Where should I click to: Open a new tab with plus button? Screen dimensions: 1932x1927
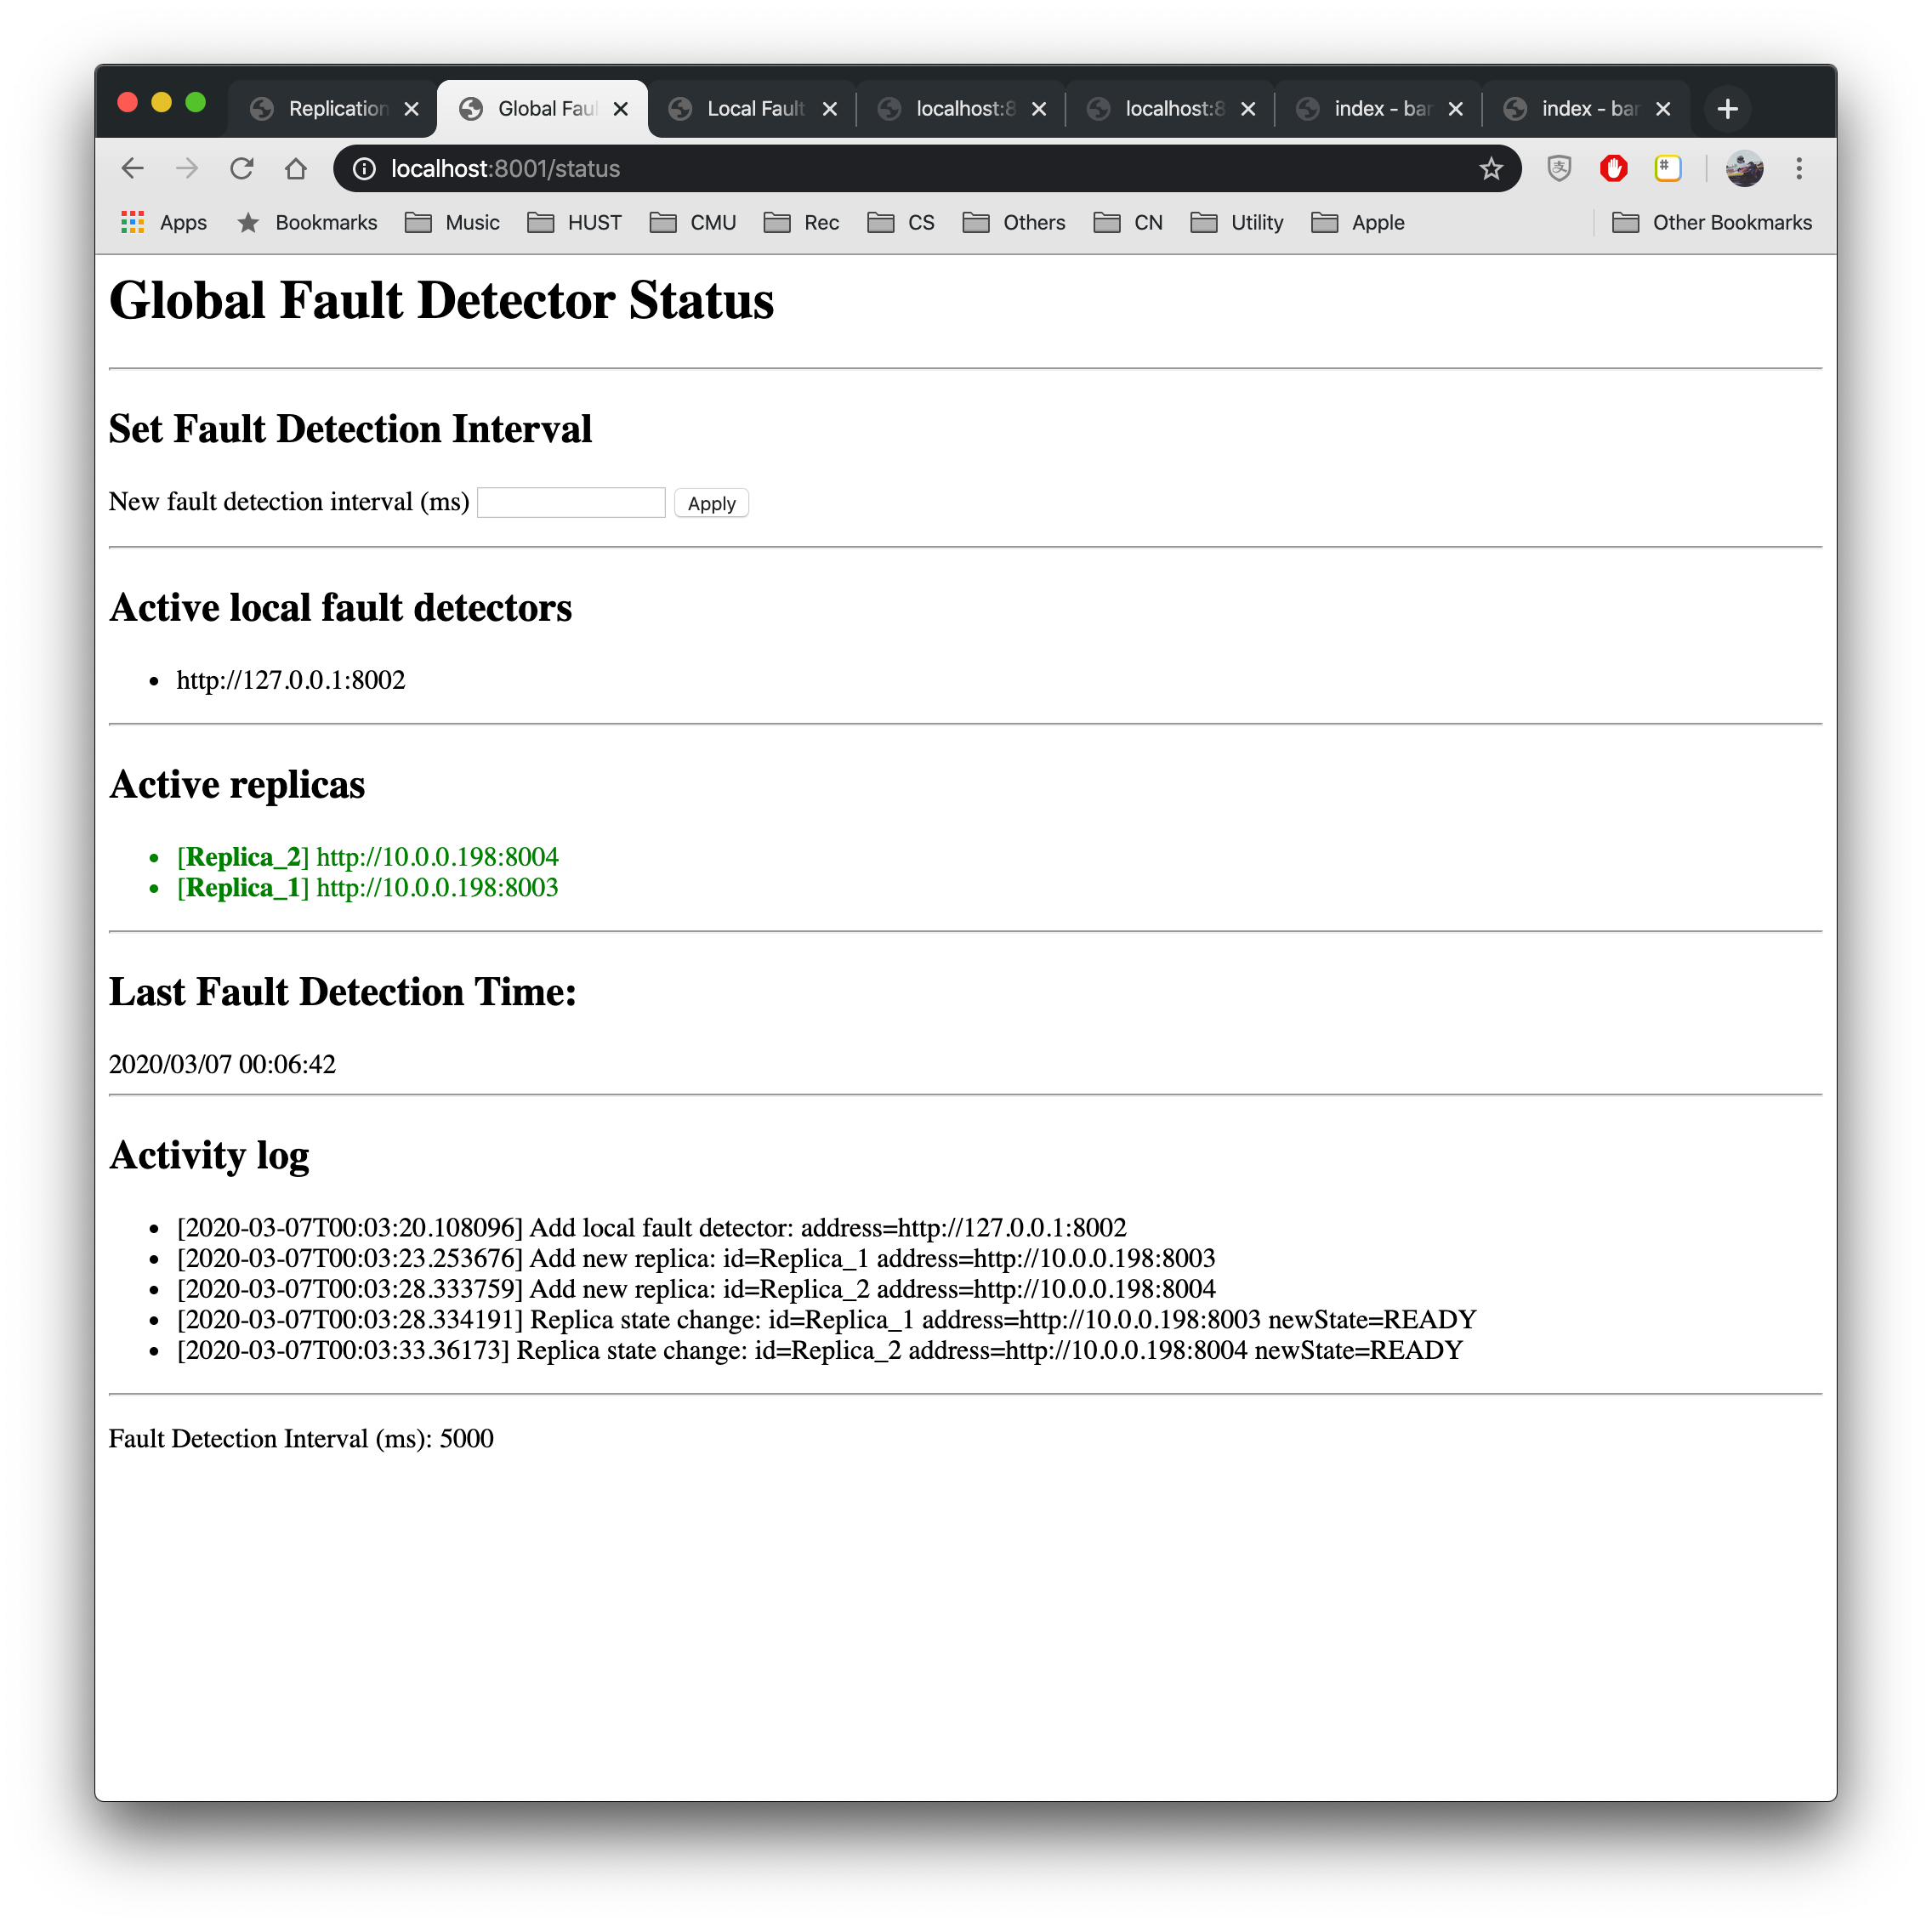click(x=1727, y=109)
